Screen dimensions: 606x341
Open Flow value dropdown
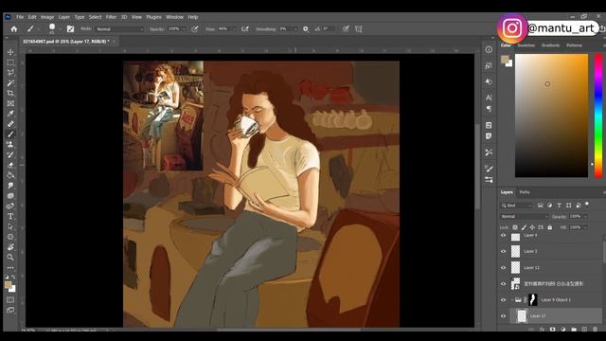tap(233, 29)
